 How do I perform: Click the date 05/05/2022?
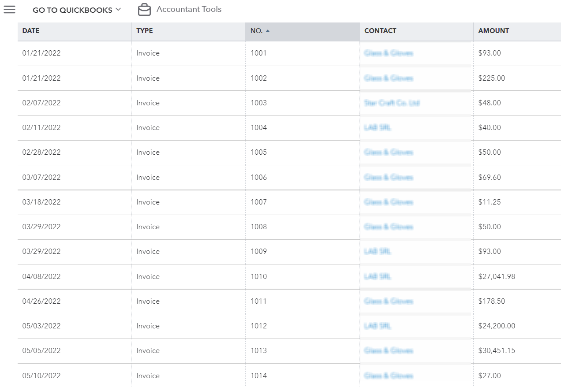tap(41, 350)
